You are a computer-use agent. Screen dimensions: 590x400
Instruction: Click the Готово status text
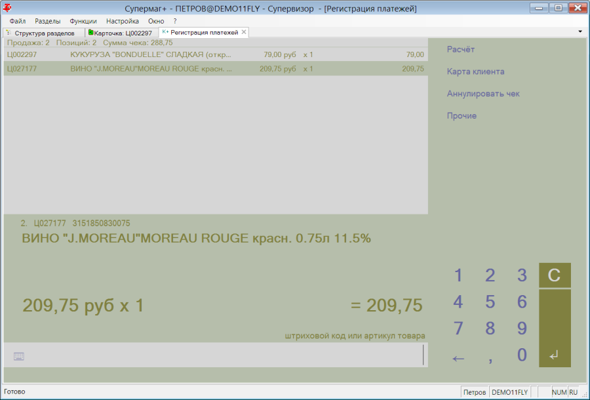pos(14,391)
